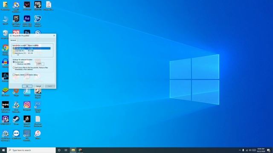
Task: Open Adobe After Effects shortcut
Action: point(27,20)
